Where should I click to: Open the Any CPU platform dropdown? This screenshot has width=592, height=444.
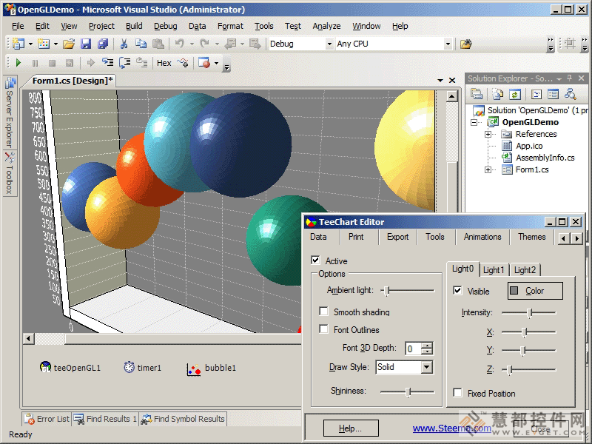pos(448,44)
